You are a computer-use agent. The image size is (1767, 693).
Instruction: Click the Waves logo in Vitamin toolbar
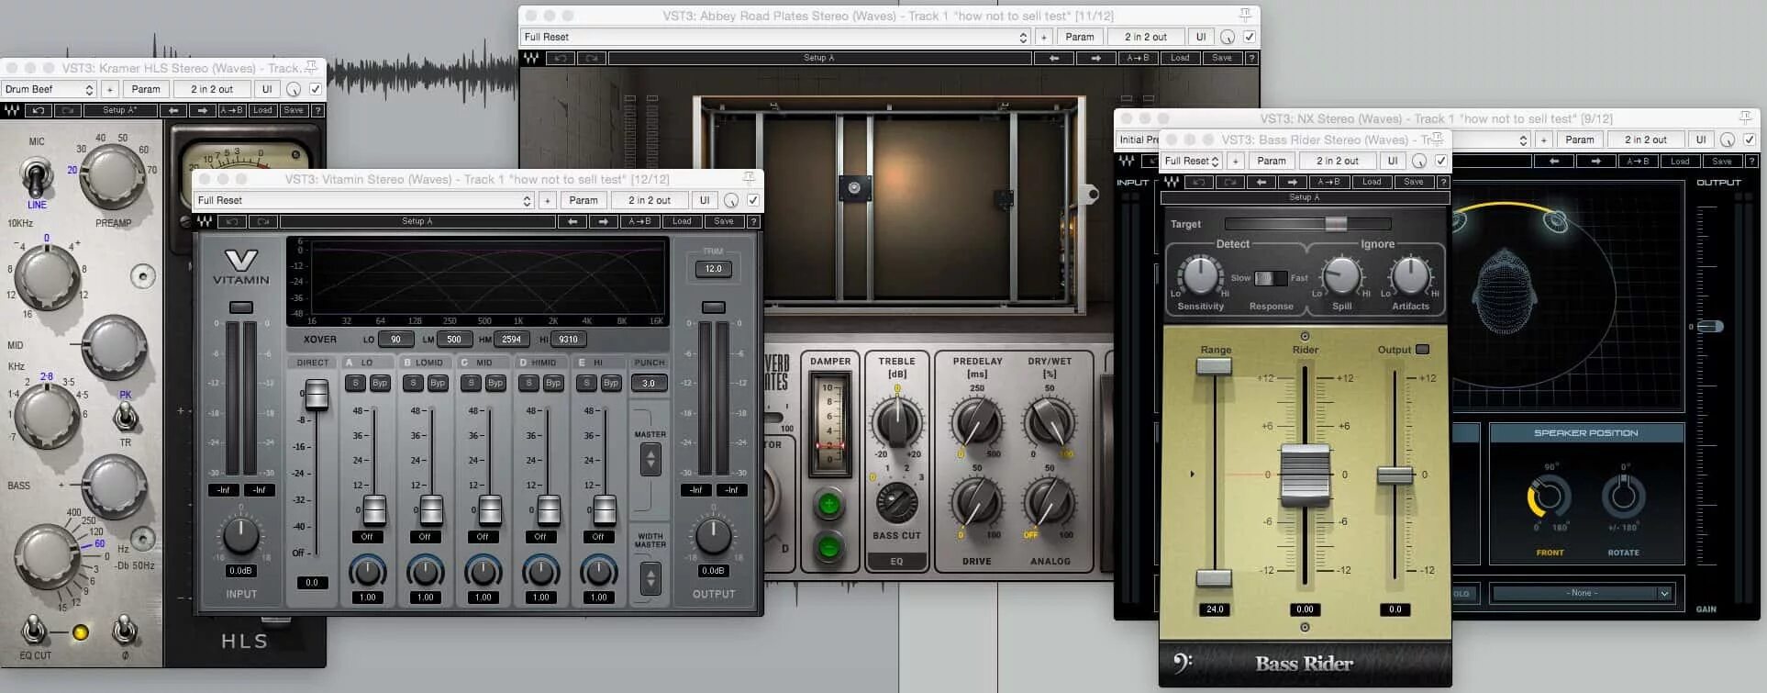205,221
